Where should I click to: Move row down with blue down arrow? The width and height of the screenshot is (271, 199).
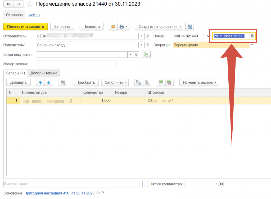coord(49,82)
